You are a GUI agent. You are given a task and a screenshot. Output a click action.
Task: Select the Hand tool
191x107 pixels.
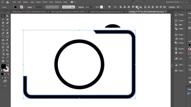pos(3,61)
